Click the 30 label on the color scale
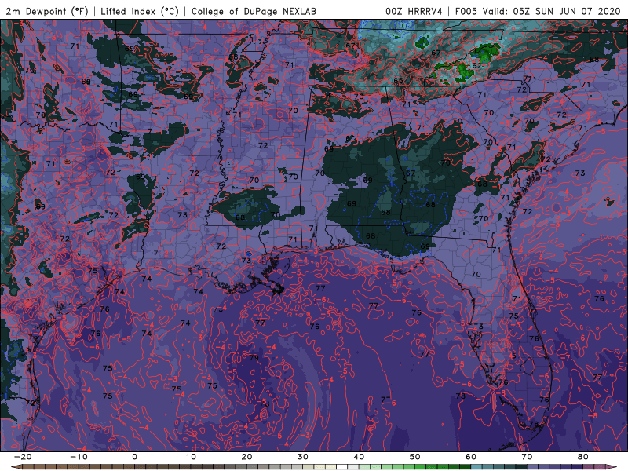Viewport: 628px width, 471px height. pyautogui.click(x=303, y=457)
